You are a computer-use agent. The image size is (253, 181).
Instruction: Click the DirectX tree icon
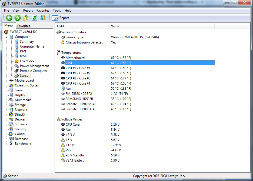pyautogui.click(x=11, y=115)
